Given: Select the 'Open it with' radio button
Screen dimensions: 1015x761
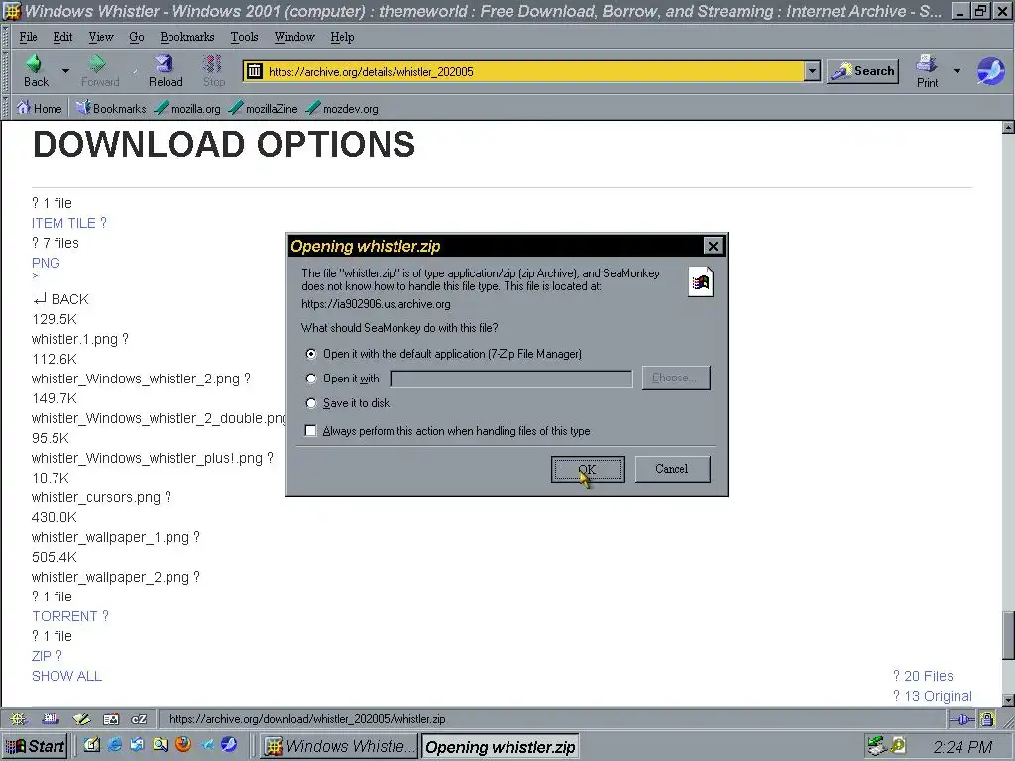Looking at the screenshot, I should pos(311,379).
